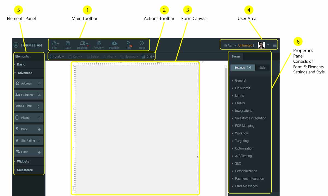Viewport: 328px width, 196px height.
Task: Open the hamburger menu icon
Action: pyautogui.click(x=275, y=45)
